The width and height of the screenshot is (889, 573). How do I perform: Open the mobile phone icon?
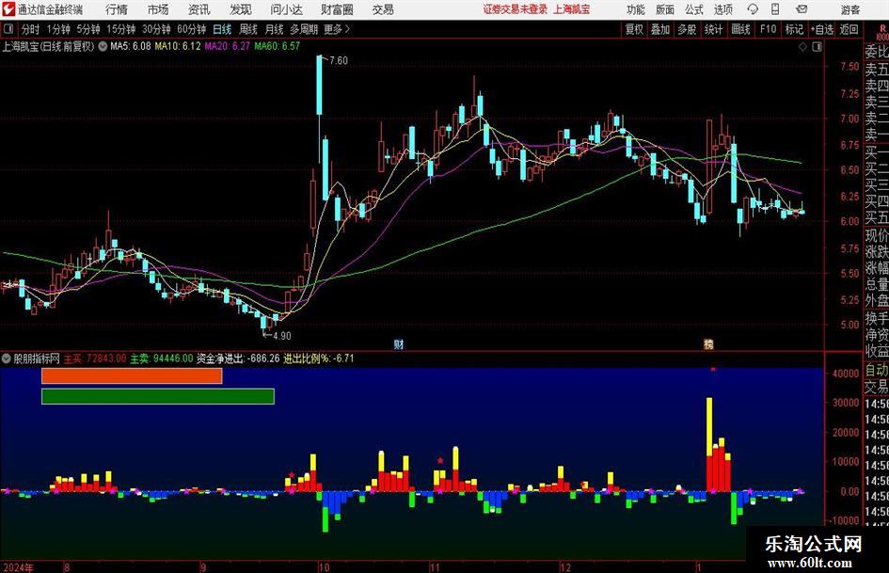775,9
